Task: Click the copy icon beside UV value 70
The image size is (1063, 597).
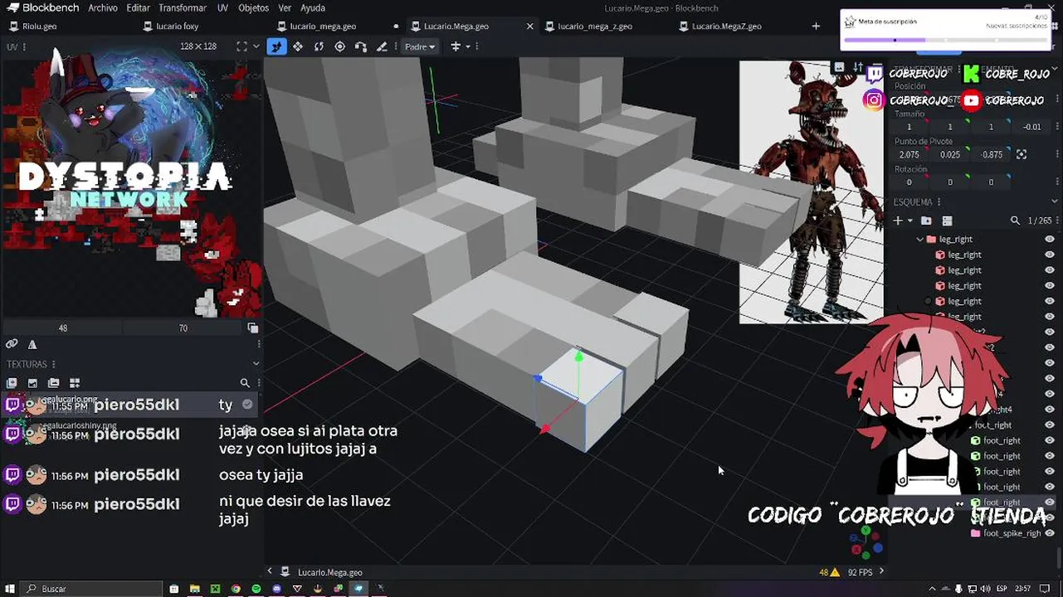Action: pos(253,328)
